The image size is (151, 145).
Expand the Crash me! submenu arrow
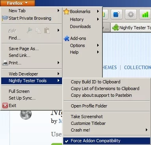(x=147, y=130)
